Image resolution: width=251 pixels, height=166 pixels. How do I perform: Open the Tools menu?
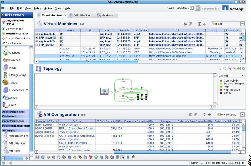(58, 8)
